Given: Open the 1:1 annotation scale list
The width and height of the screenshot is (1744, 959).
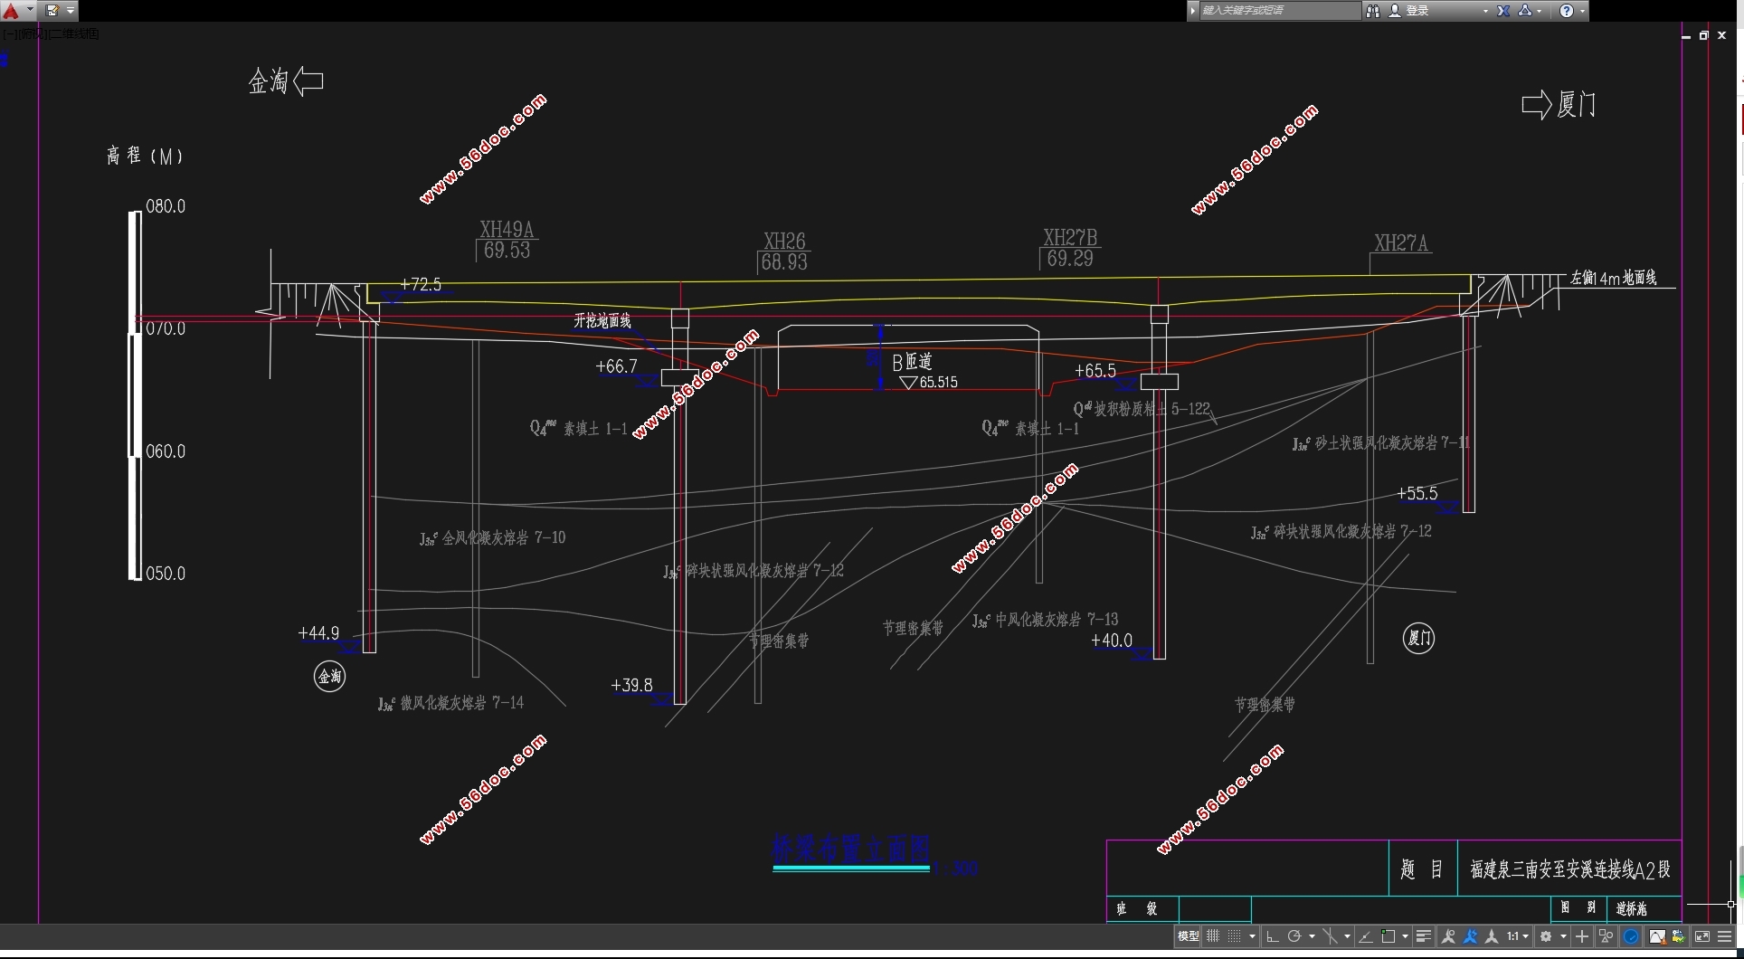Looking at the screenshot, I should [1518, 936].
